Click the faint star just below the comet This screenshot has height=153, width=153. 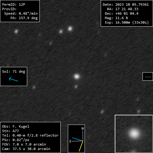click(x=76, y=87)
